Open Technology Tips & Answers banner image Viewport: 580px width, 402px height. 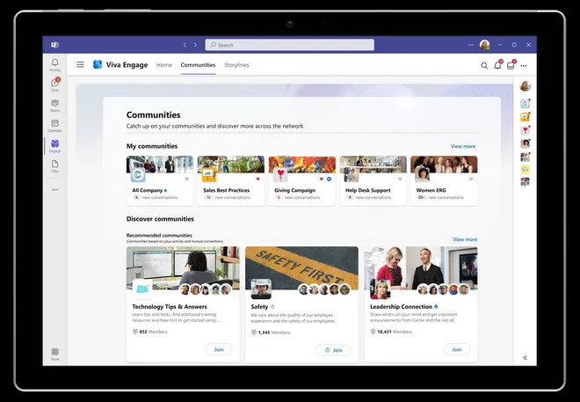(x=183, y=268)
